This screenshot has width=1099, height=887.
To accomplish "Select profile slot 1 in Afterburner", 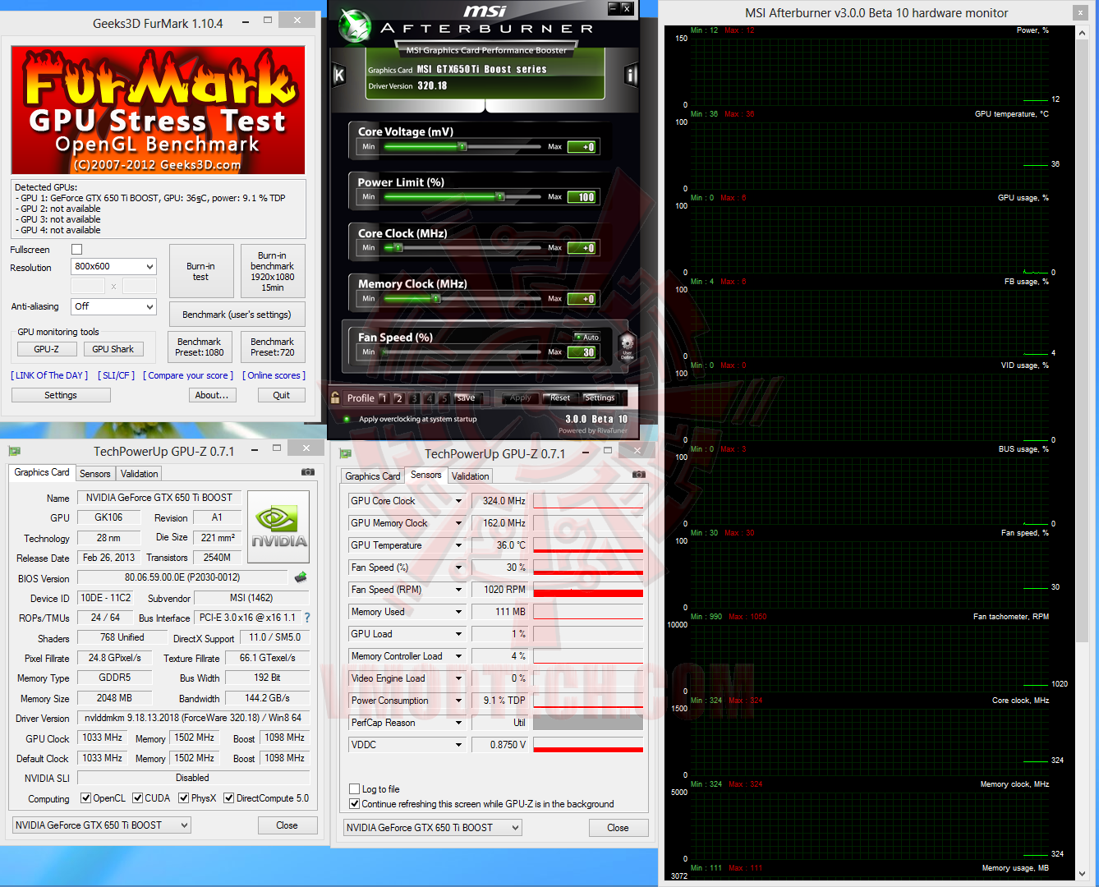I will pos(384,398).
